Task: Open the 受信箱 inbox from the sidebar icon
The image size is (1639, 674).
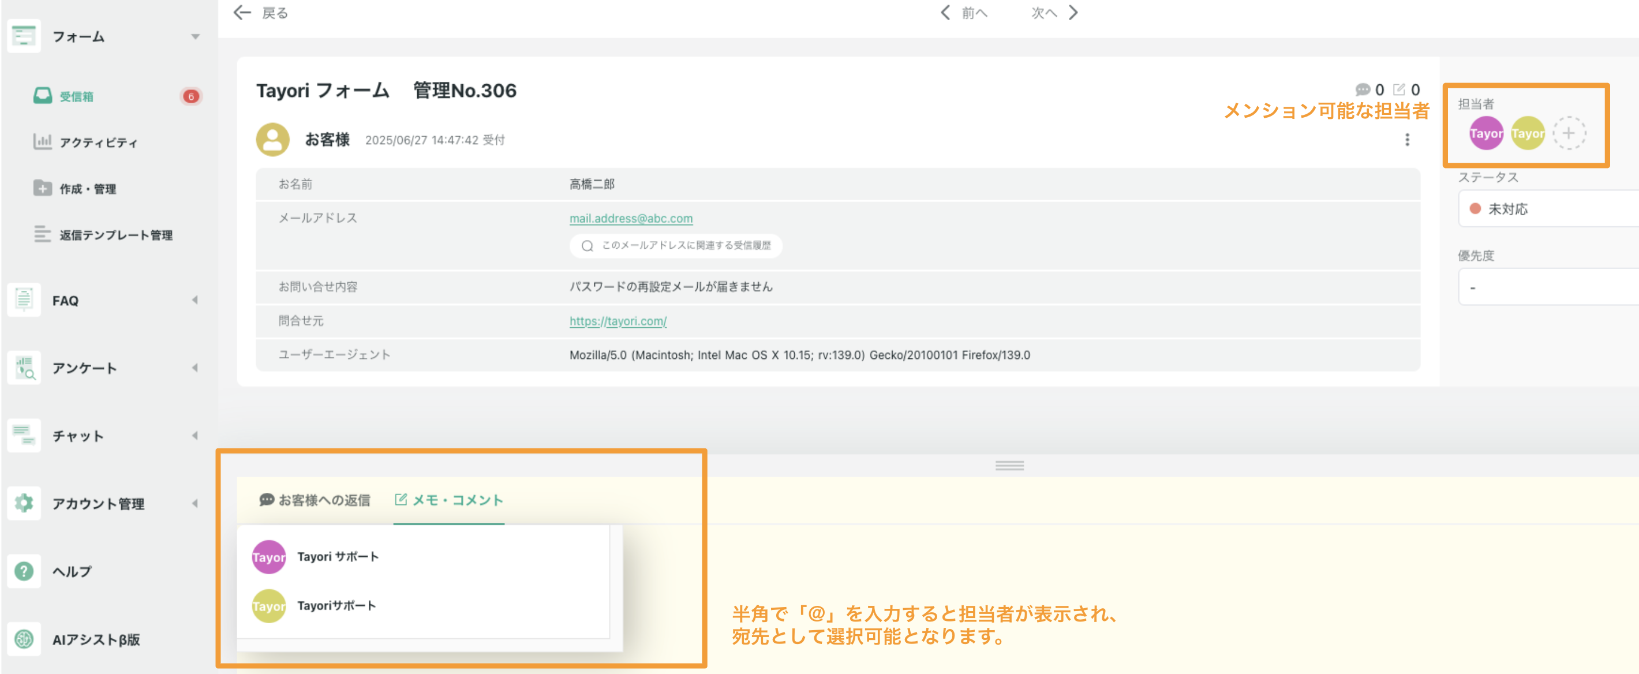Action: click(x=42, y=97)
